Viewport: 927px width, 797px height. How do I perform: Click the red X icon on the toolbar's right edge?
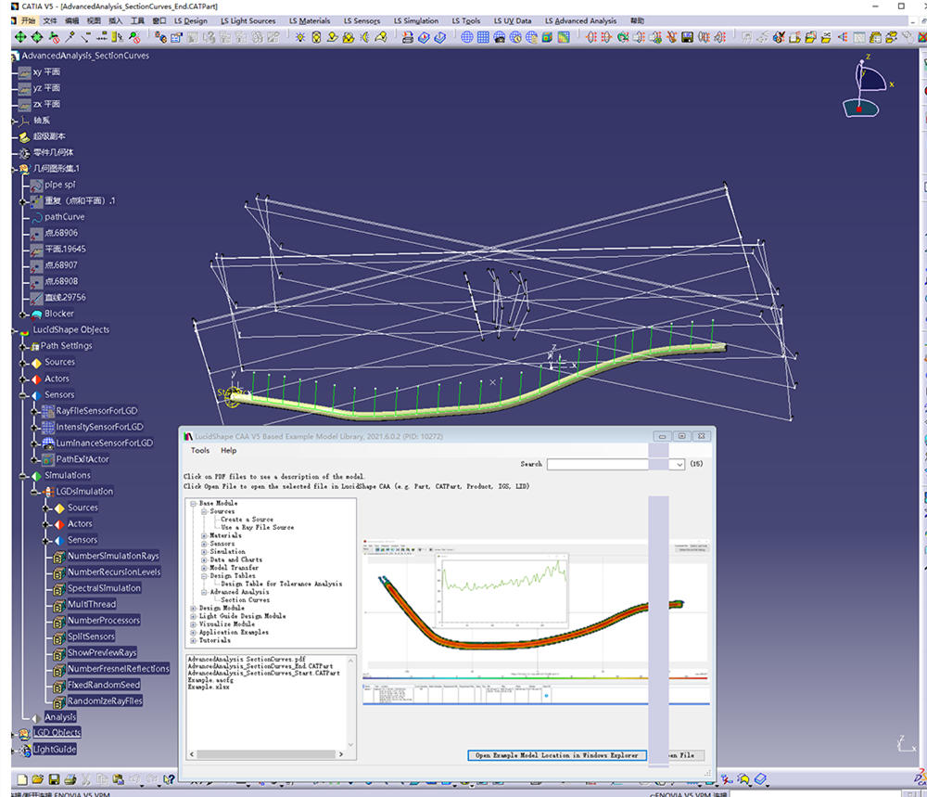pyautogui.click(x=922, y=37)
